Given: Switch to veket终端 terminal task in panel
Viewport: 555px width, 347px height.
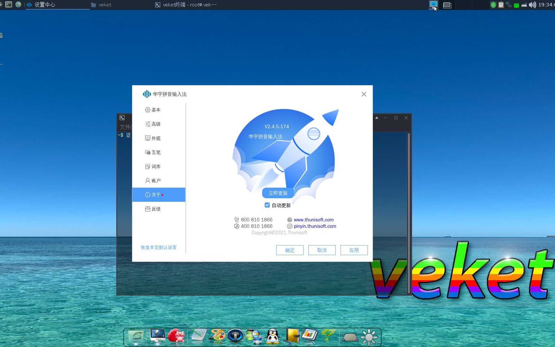Looking at the screenshot, I should pos(186,5).
